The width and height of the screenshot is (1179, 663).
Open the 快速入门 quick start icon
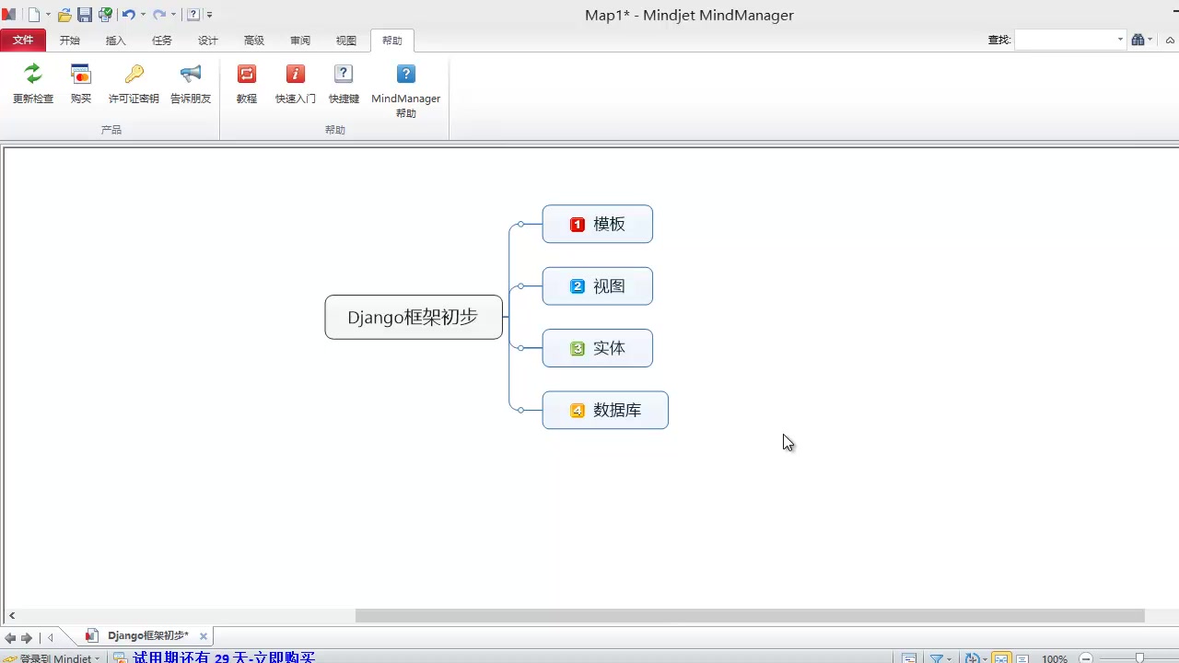[296, 74]
